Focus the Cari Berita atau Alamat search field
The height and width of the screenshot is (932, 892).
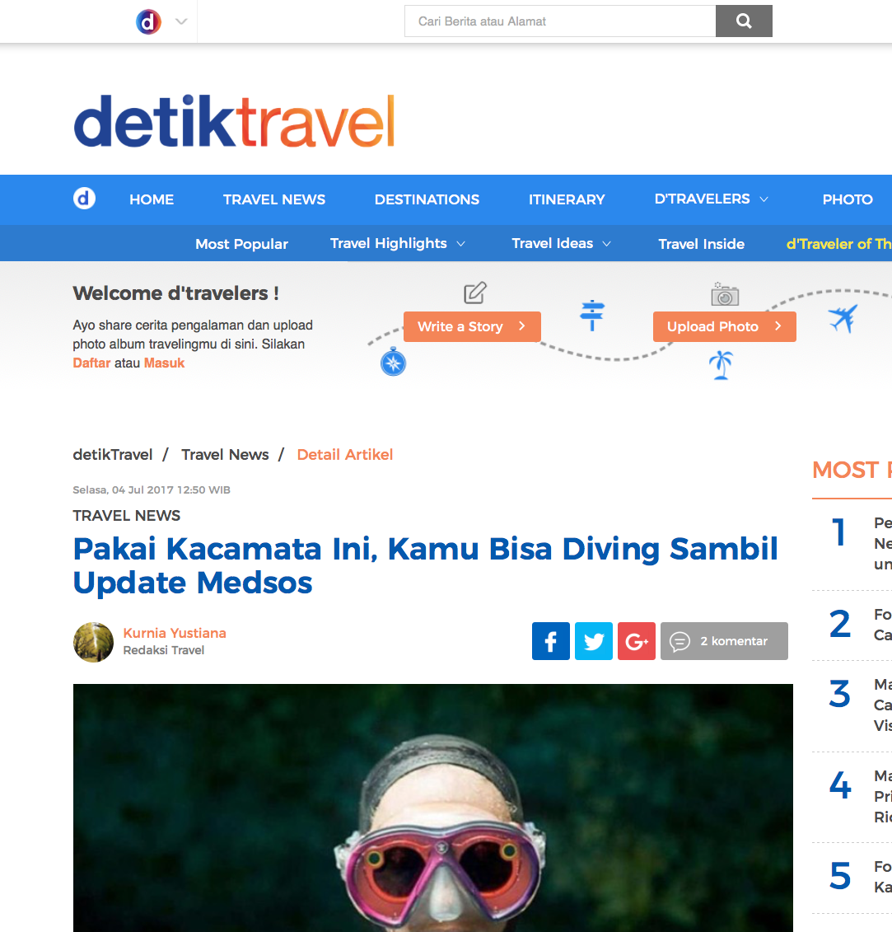click(560, 21)
